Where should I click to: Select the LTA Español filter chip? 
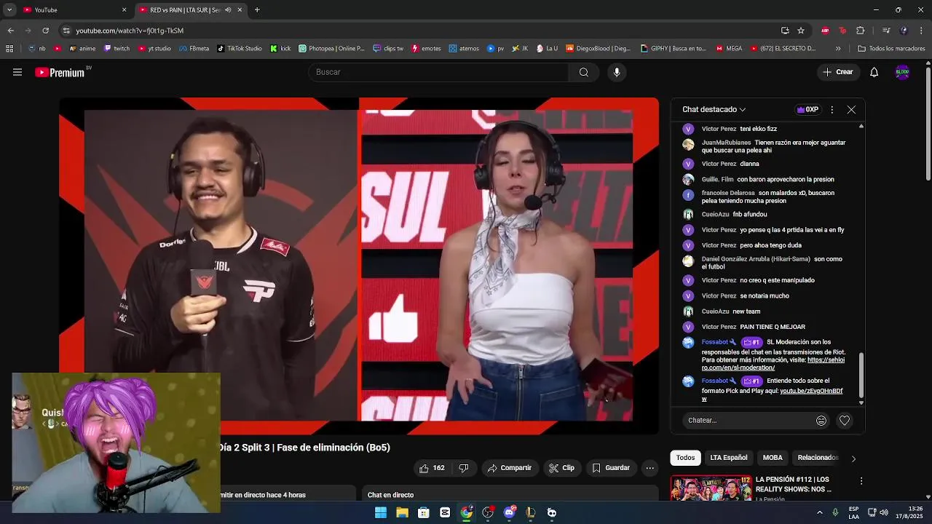coord(729,458)
